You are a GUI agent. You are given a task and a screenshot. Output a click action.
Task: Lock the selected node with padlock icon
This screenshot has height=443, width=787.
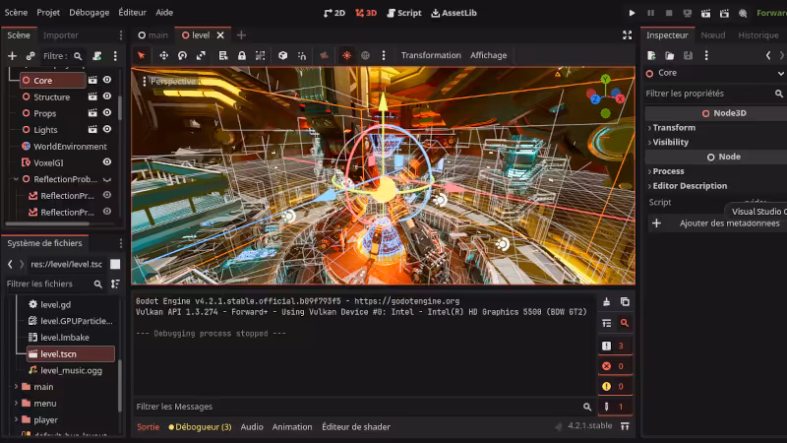pos(242,55)
